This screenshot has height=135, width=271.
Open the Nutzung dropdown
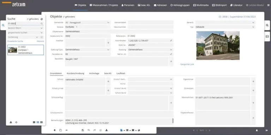tap(171, 50)
